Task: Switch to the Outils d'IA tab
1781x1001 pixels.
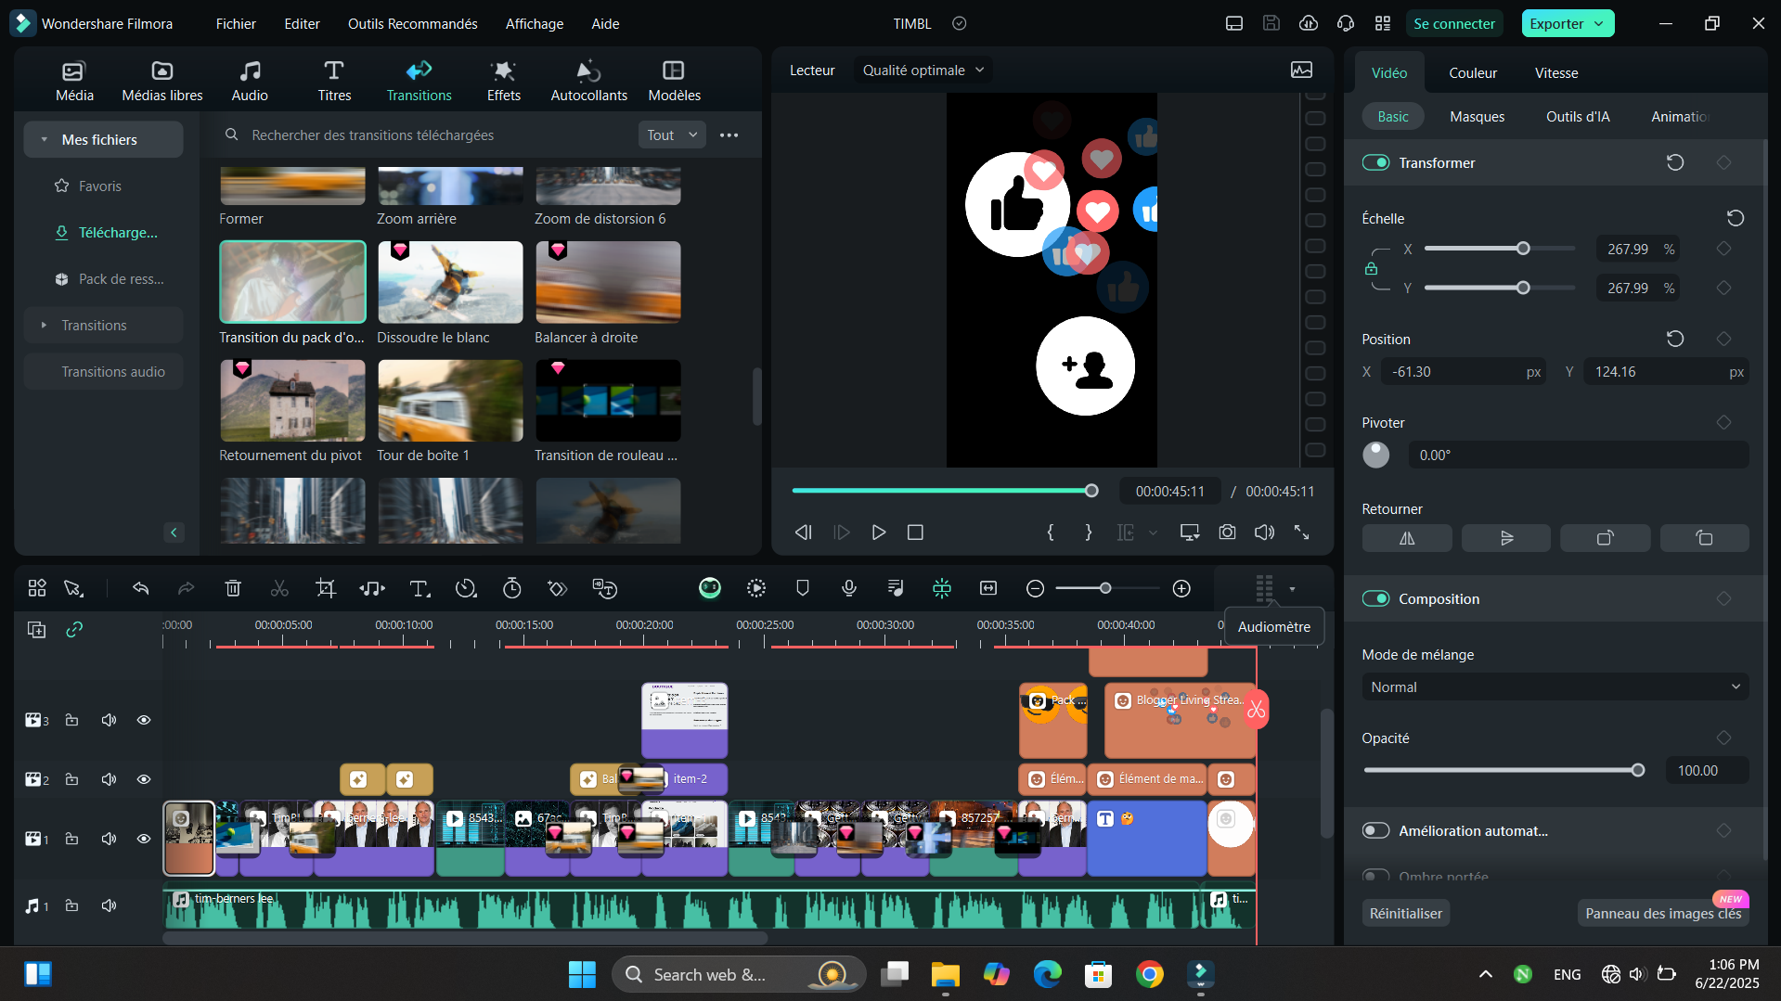Action: pos(1578,116)
